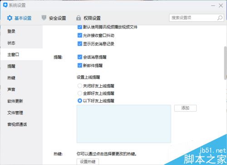227x165 pixels.
Task: Open 文件管理 in the sidebar
Action: [21, 113]
